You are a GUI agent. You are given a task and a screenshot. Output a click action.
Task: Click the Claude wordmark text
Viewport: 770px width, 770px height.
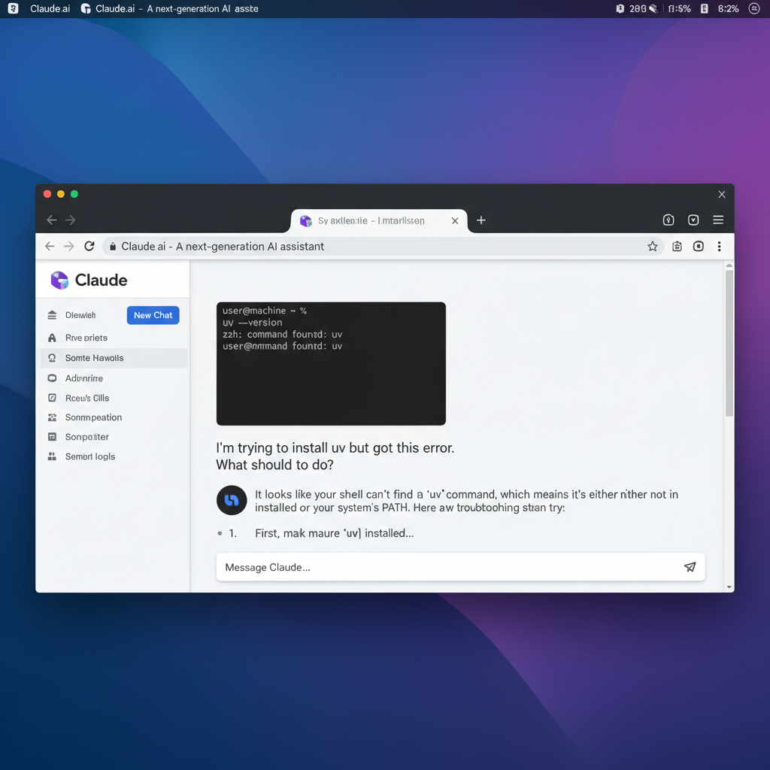102,280
